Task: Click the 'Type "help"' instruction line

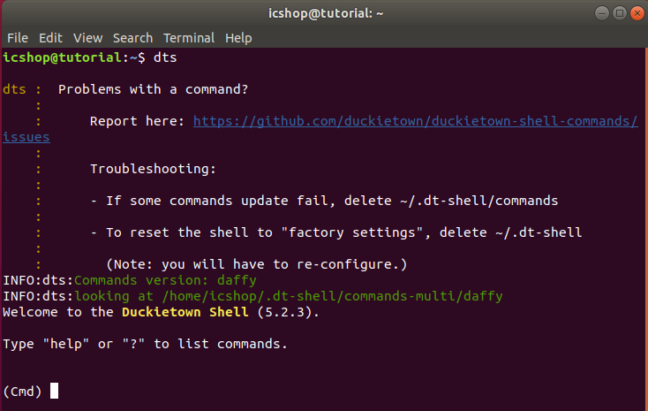Action: click(145, 344)
